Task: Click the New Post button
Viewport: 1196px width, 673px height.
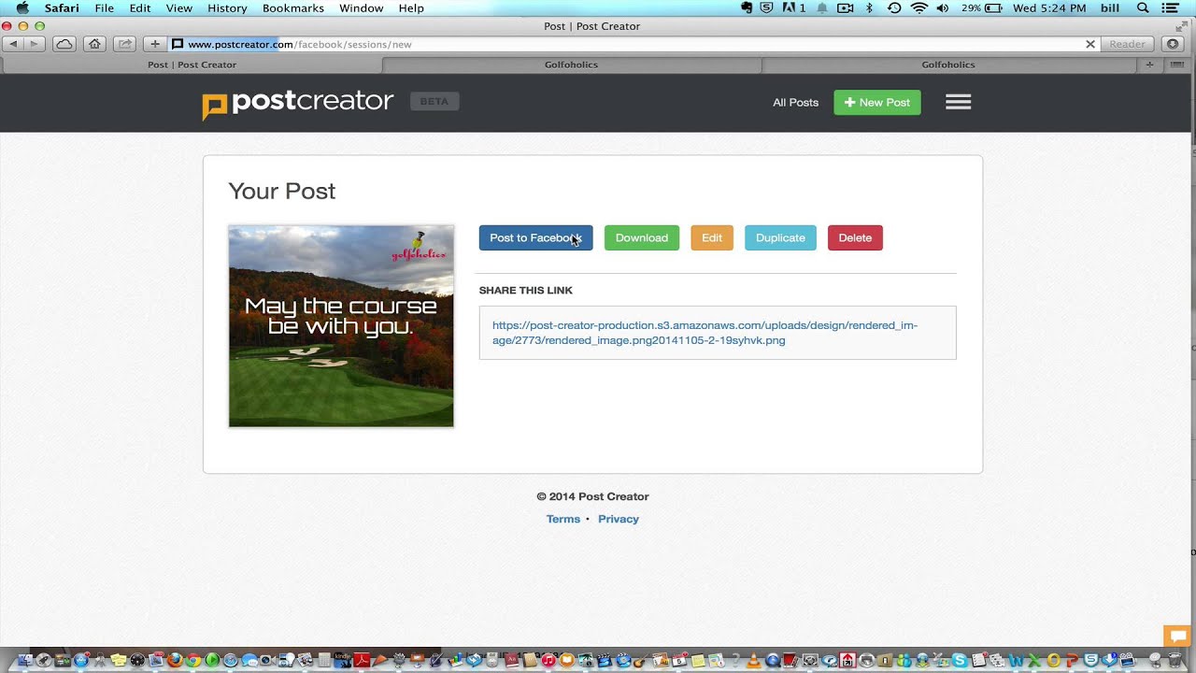Action: click(x=877, y=102)
